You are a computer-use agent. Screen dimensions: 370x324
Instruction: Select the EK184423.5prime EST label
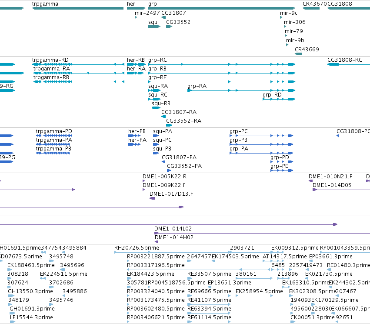click(x=150, y=274)
